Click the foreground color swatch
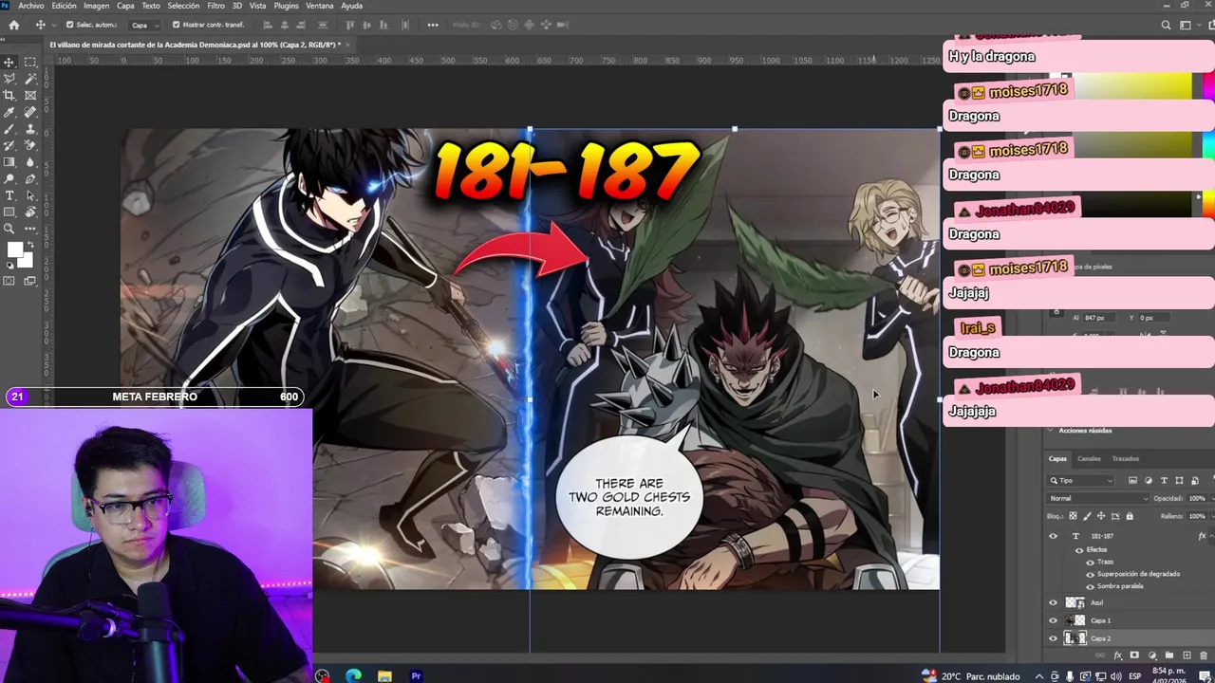The image size is (1215, 683). pyautogui.click(x=15, y=249)
